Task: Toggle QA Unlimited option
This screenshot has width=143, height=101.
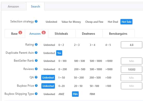Action: coord(48,77)
